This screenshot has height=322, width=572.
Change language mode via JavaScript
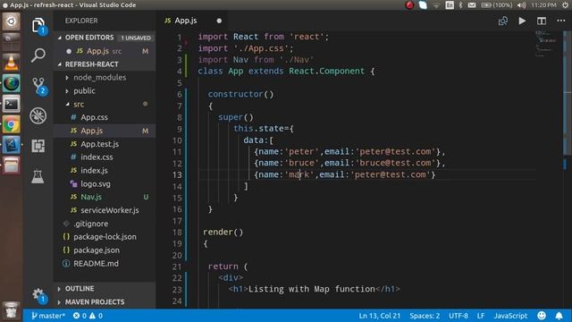pyautogui.click(x=510, y=316)
